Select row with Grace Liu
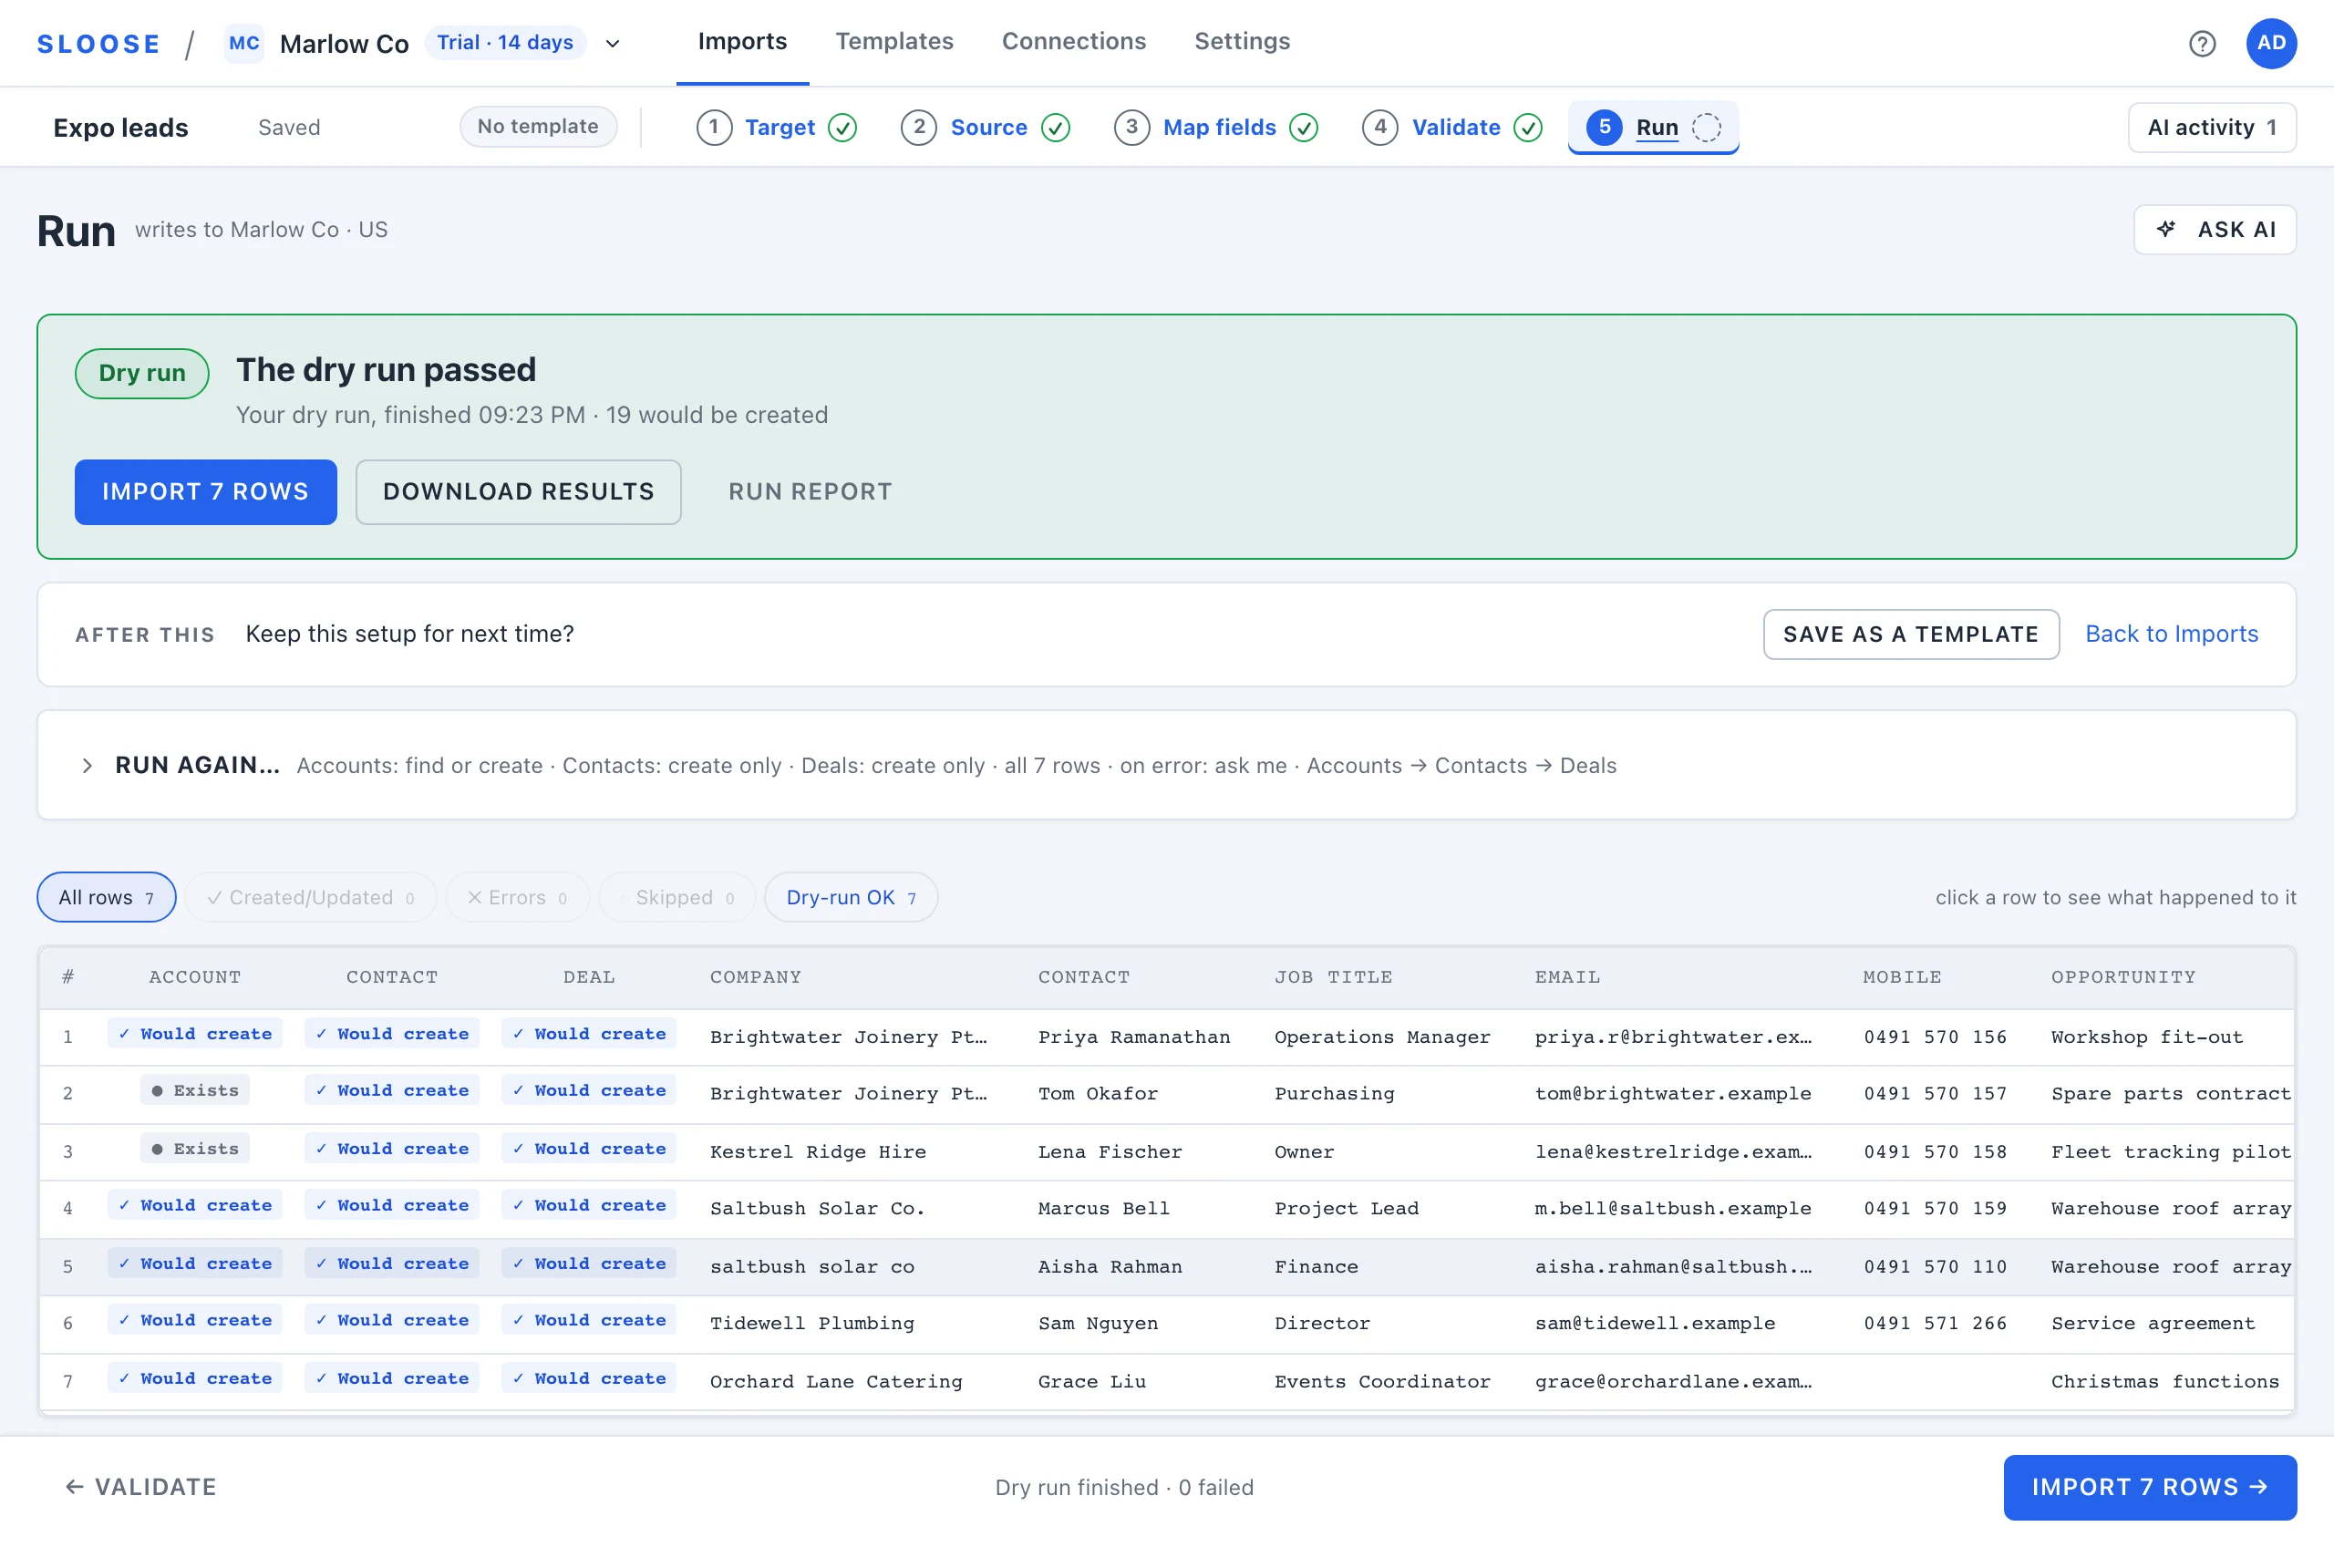This screenshot has width=2334, height=1568. [x=1166, y=1381]
